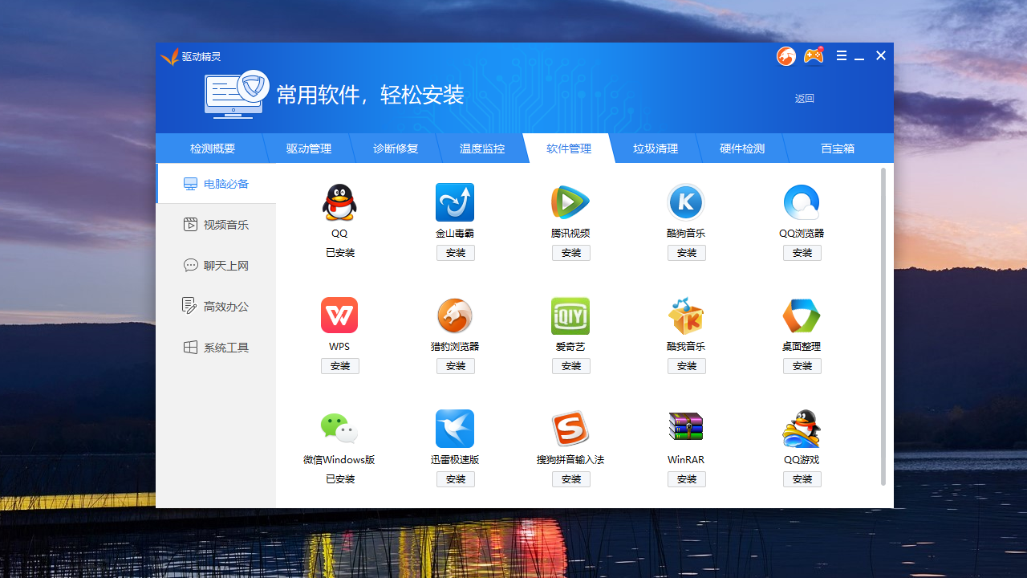The image size is (1027, 578).
Task: Switch to the 垃圾清理 tab
Action: (x=655, y=149)
